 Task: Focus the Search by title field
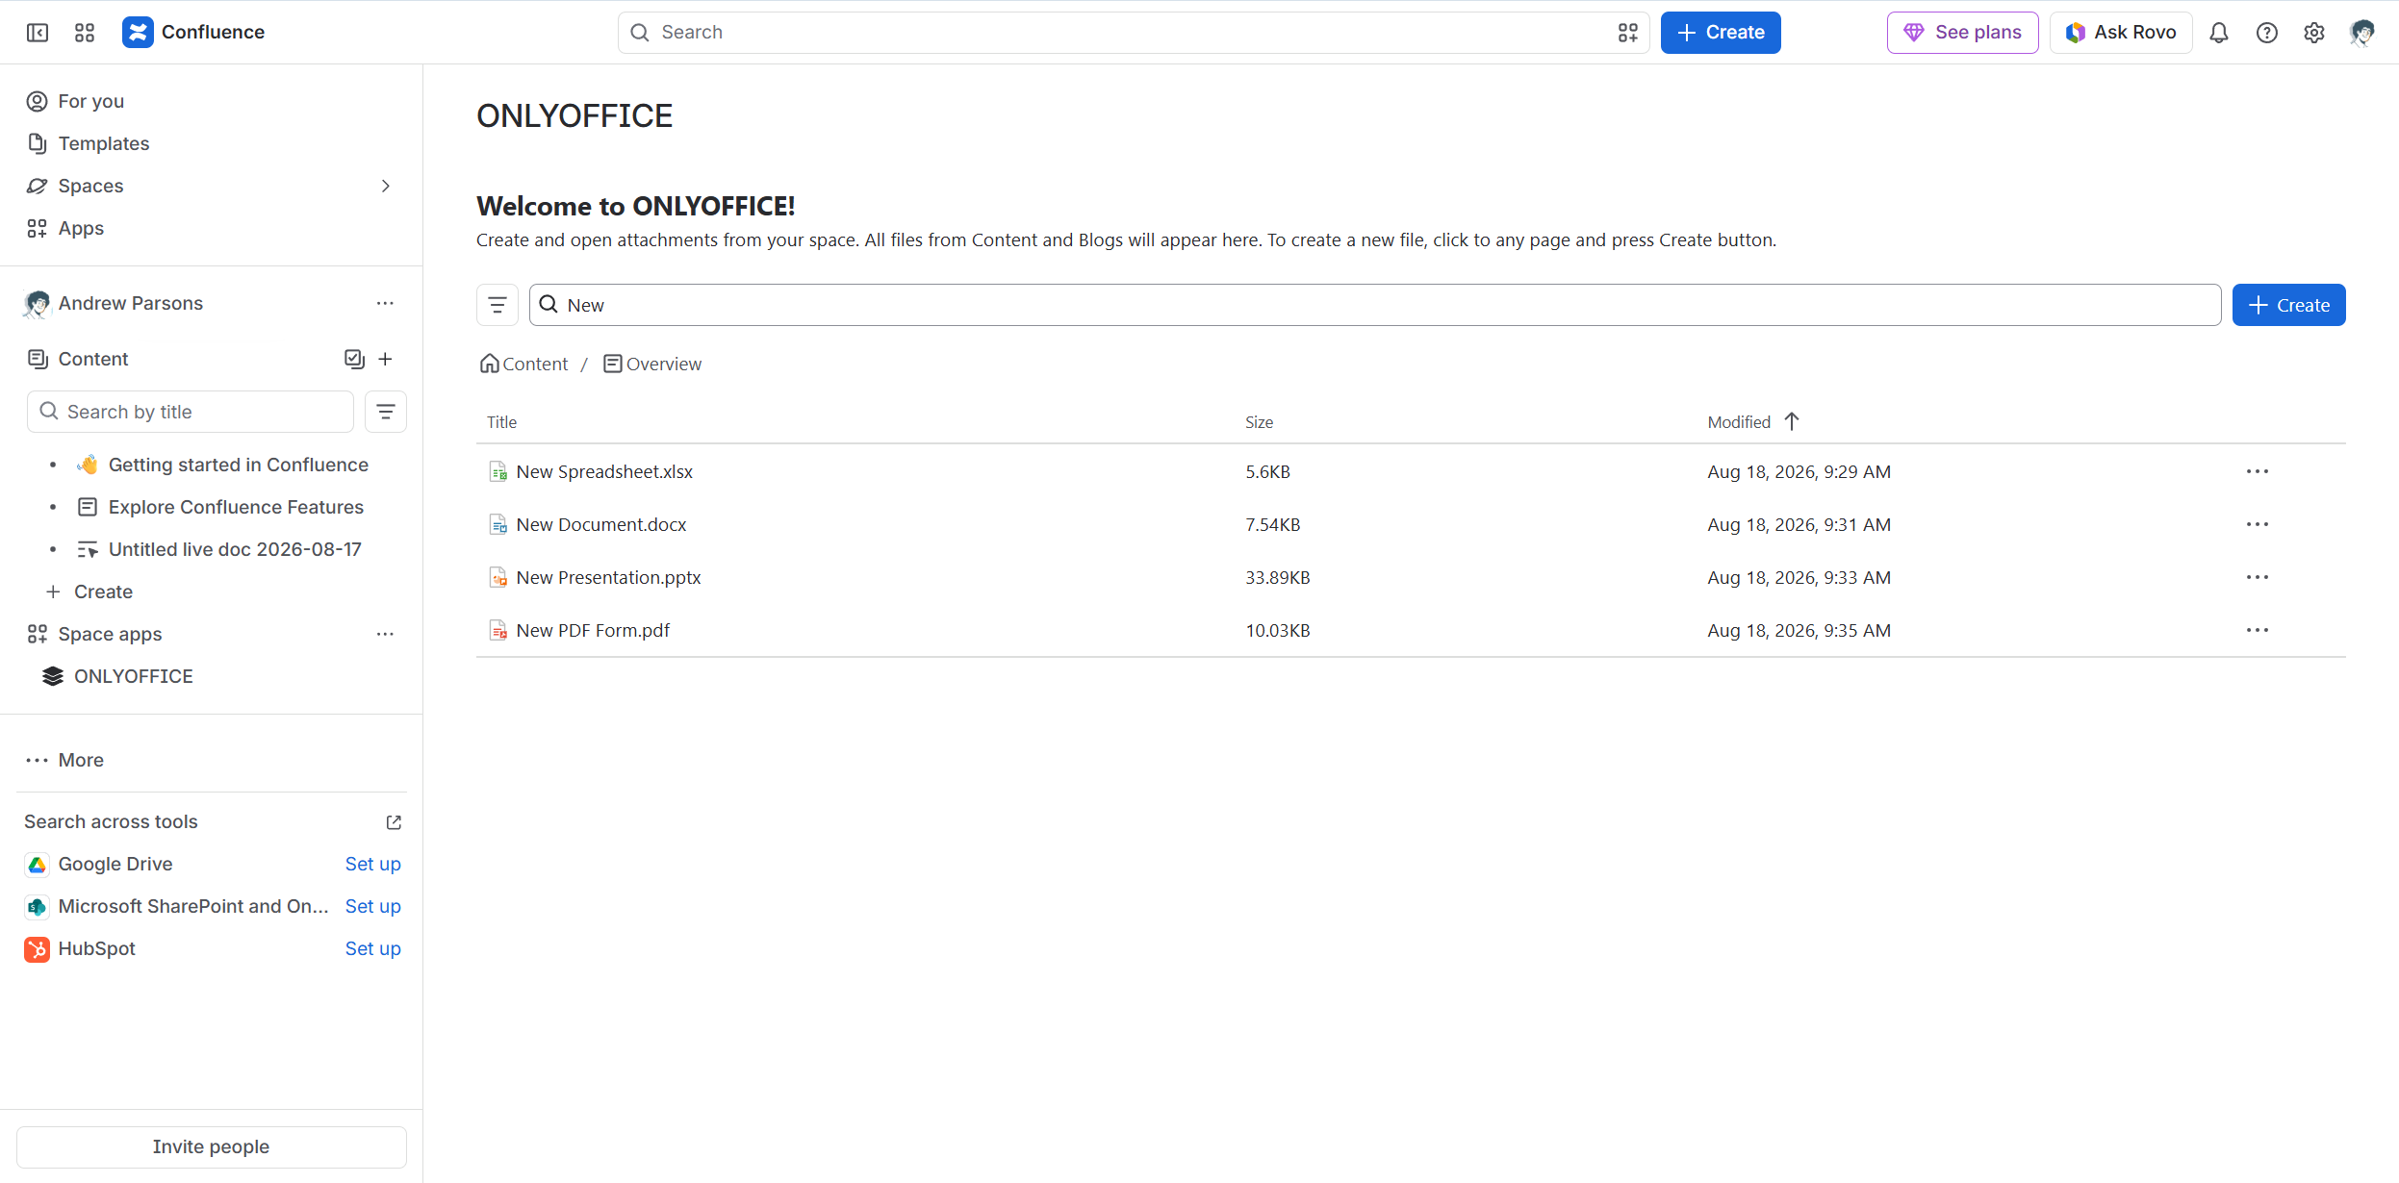click(x=191, y=412)
